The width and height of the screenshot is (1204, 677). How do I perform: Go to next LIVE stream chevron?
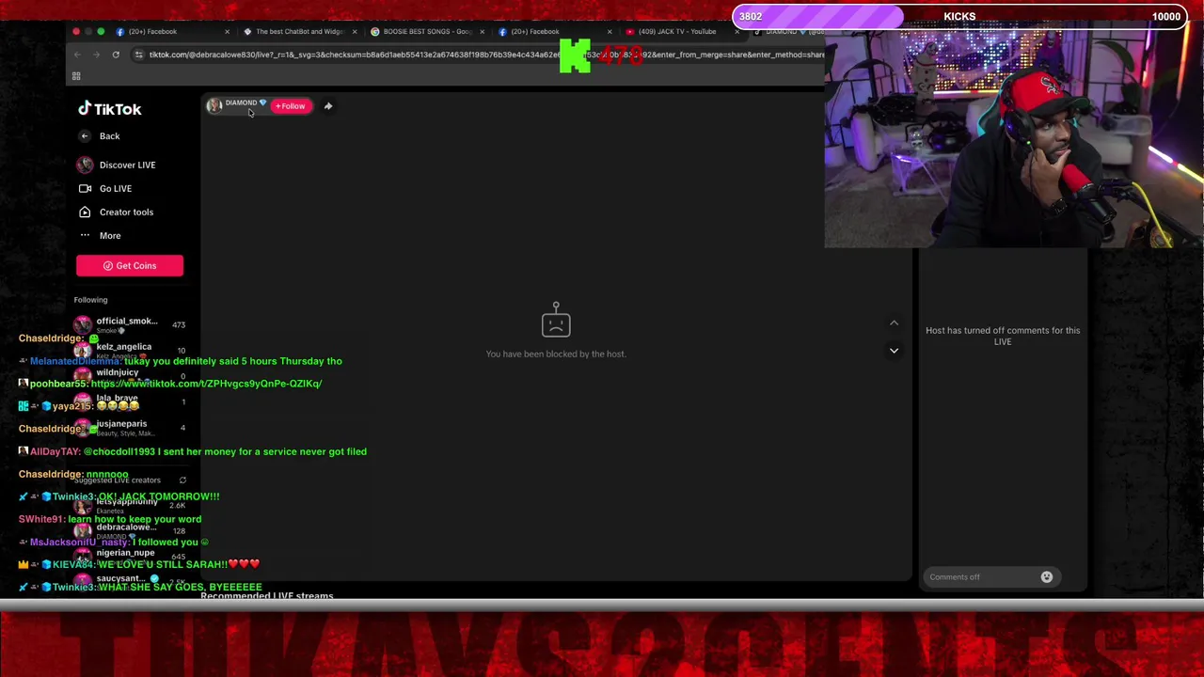pyautogui.click(x=894, y=350)
